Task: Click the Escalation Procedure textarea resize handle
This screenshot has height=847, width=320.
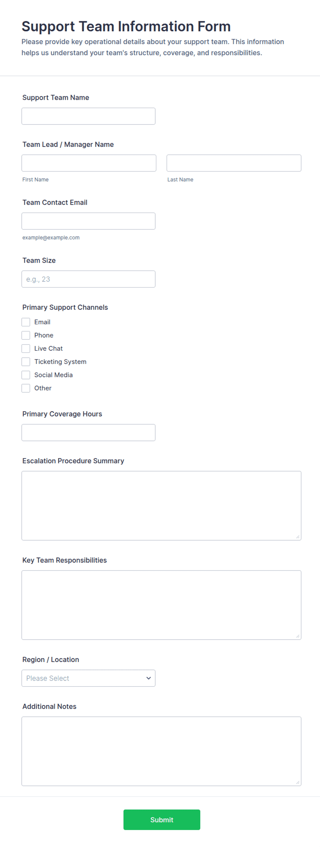Action: click(x=298, y=537)
